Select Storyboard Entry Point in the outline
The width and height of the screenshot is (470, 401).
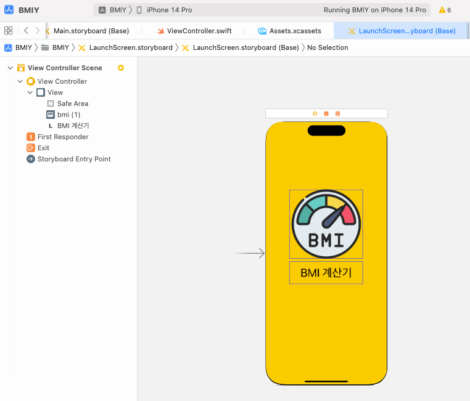click(74, 159)
